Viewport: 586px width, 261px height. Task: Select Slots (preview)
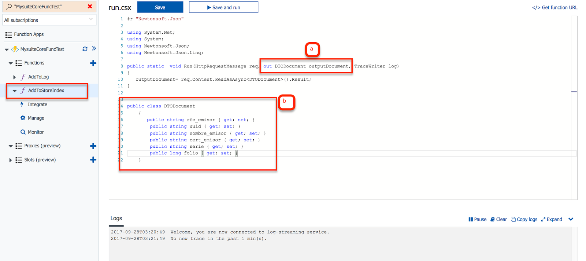[40, 160]
